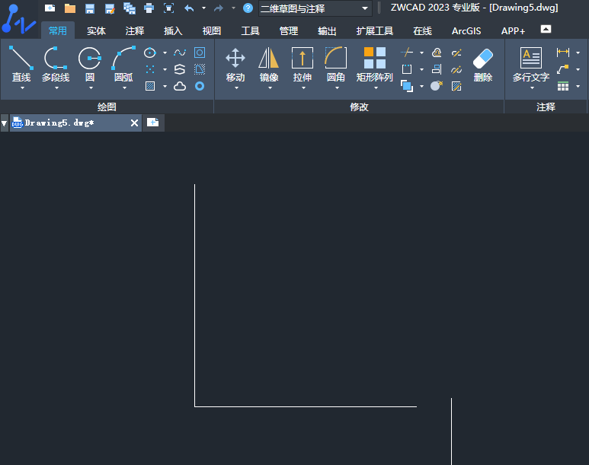Click the Save As icon in quick toolbar
The image size is (589, 465).
[x=110, y=8]
